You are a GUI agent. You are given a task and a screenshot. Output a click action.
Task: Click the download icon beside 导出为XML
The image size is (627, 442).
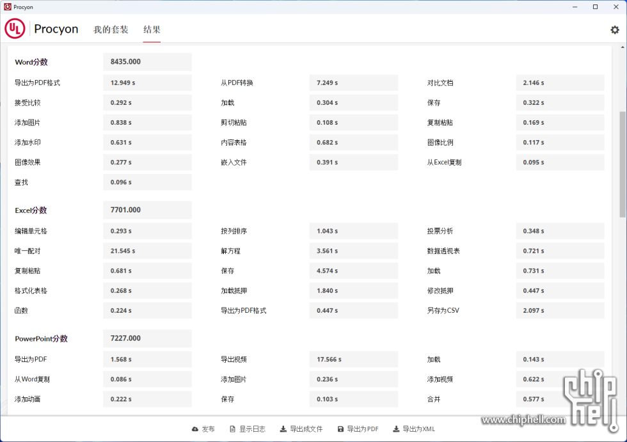pos(396,429)
